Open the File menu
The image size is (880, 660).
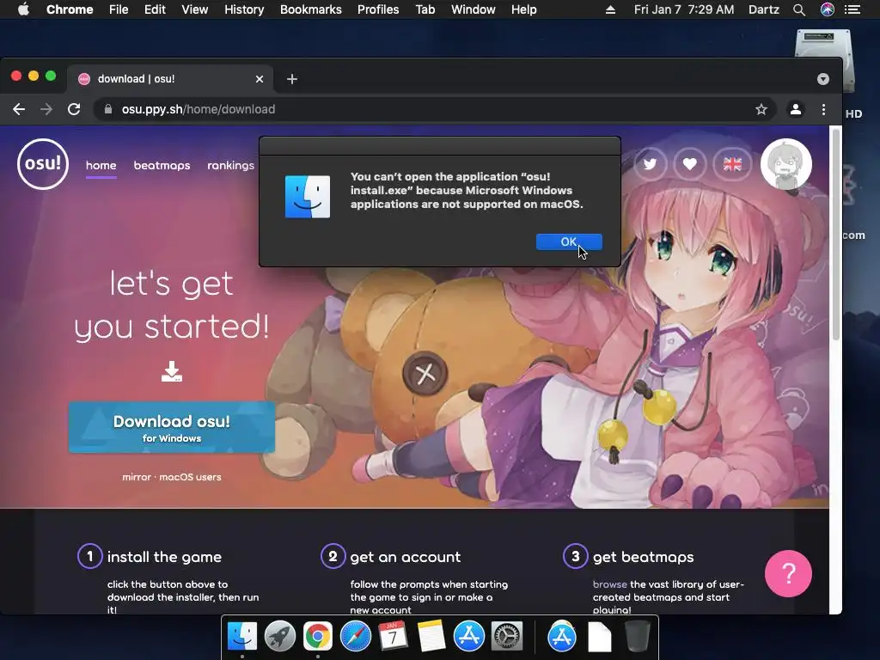(x=119, y=9)
